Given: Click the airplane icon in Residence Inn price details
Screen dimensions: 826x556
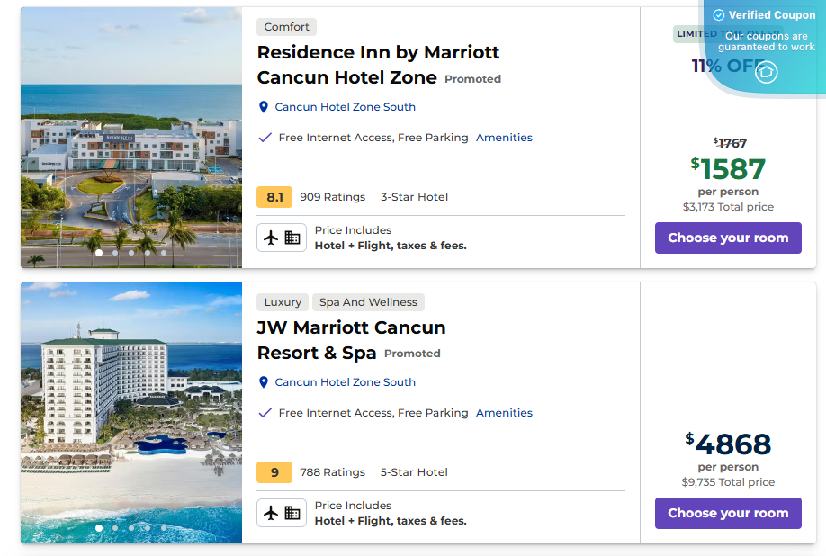Looking at the screenshot, I should click(x=270, y=238).
